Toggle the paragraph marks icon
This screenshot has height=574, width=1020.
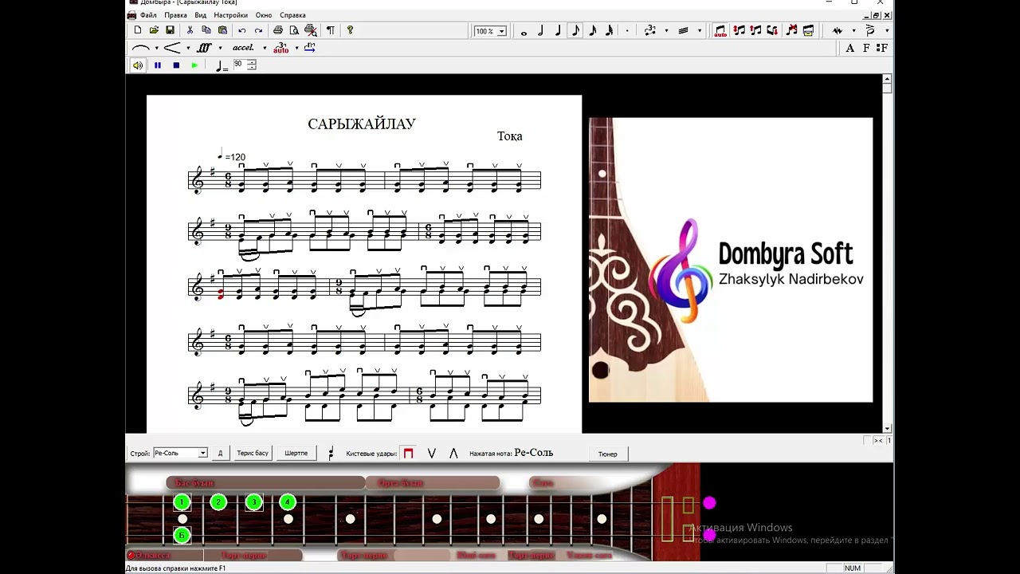click(x=330, y=30)
